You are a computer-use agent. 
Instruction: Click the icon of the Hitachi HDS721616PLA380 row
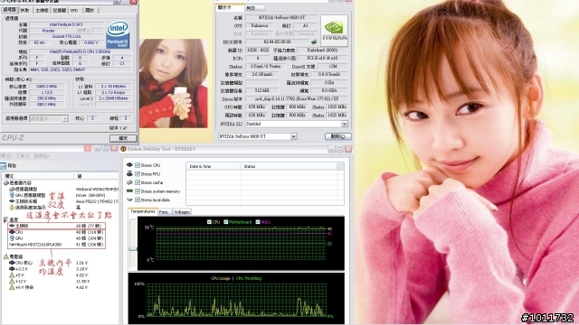point(12,245)
